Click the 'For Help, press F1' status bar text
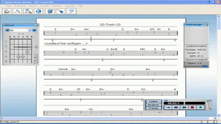This screenshot has height=124, width=221. click(x=10, y=122)
